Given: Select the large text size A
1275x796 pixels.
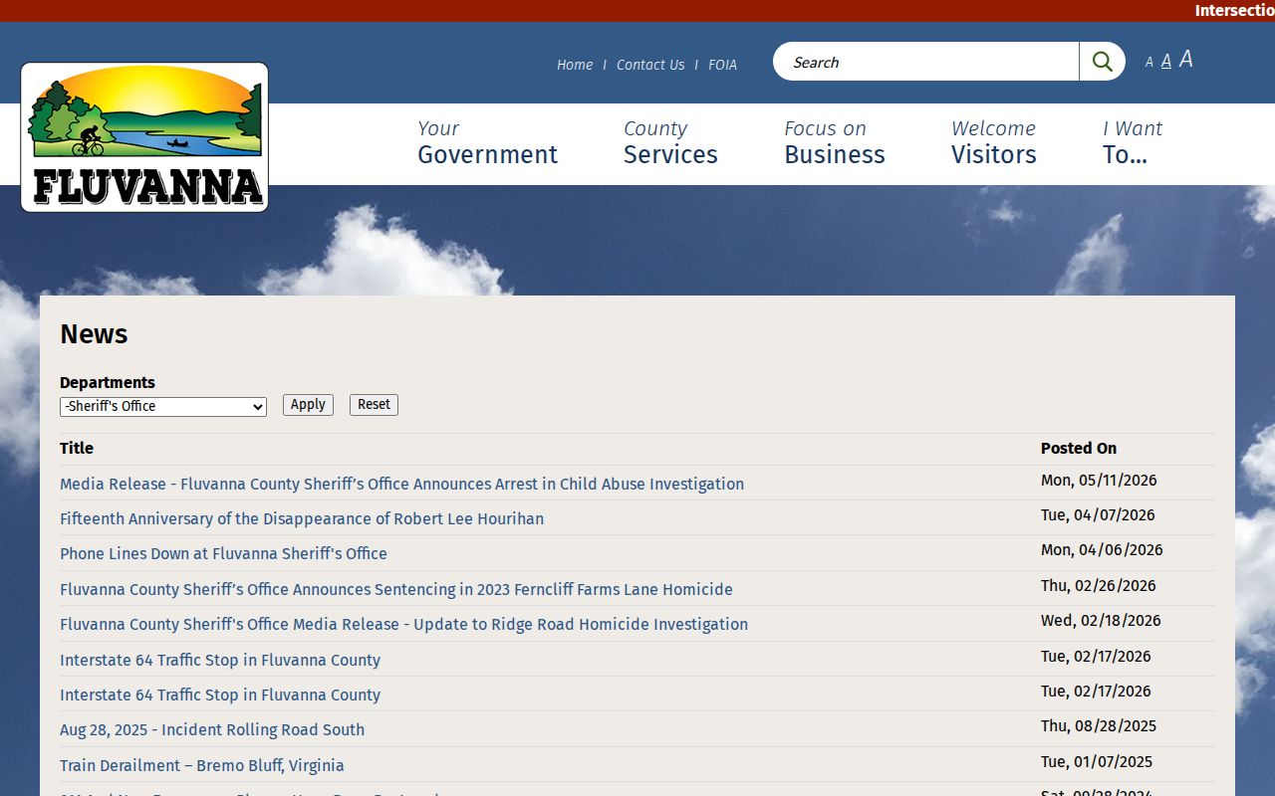Looking at the screenshot, I should pos(1186,60).
